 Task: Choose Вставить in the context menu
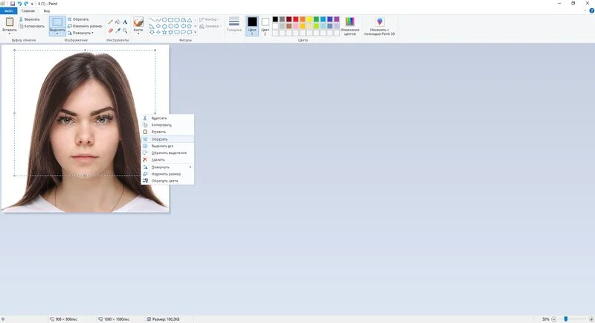point(167,132)
